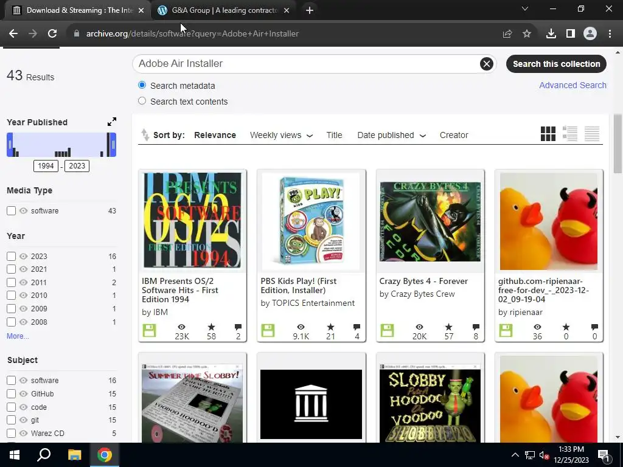Check the software Media Type checkbox
The width and height of the screenshot is (623, 467).
point(11,211)
